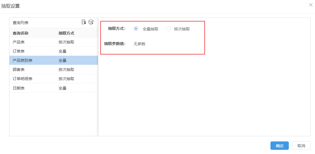
Task: Click the 按次抽取 cell in 产品表 row
Action: [x=66, y=42]
